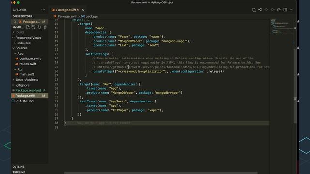Image resolution: width=310 pixels, height=174 pixels.
Task: Click .unsafeFlags on line 26
Action: [x=102, y=71]
